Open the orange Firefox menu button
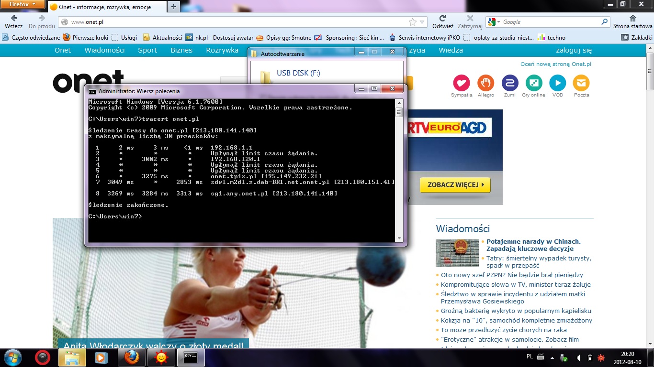Viewport: 654px width, 367px height. click(23, 4)
